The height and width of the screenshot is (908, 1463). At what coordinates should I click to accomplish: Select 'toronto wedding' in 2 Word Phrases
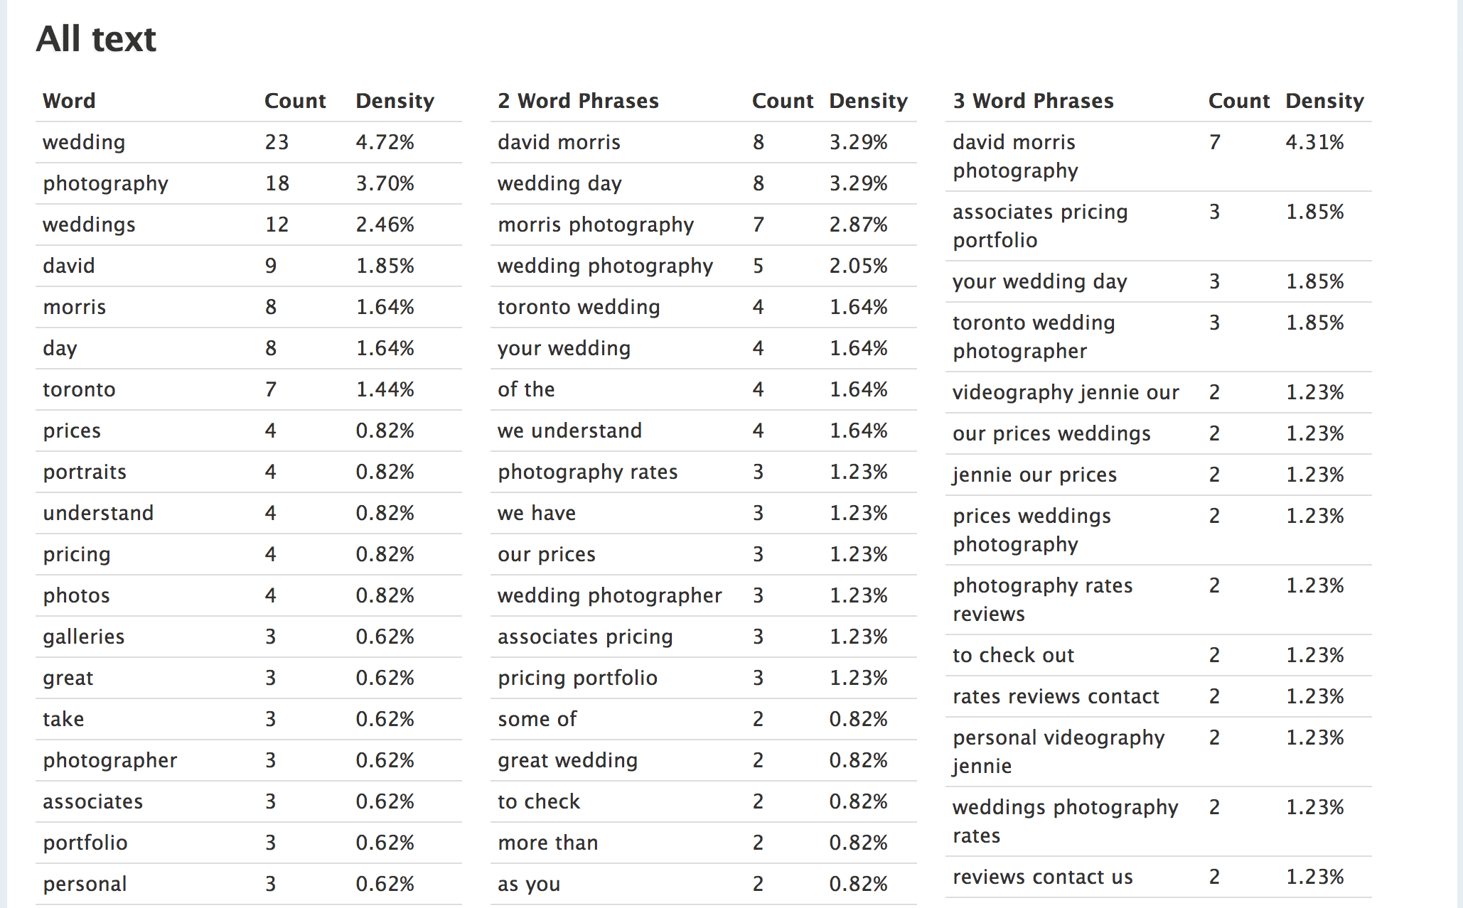click(579, 307)
